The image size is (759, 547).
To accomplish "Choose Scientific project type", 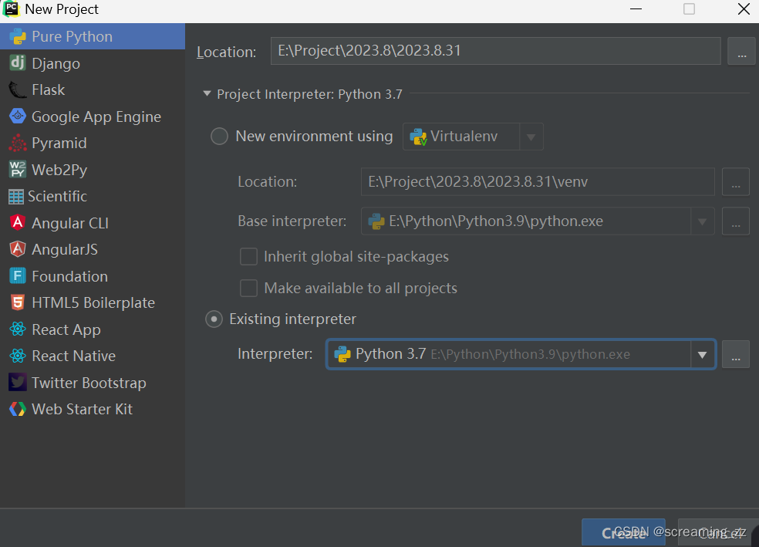I will (93, 196).
